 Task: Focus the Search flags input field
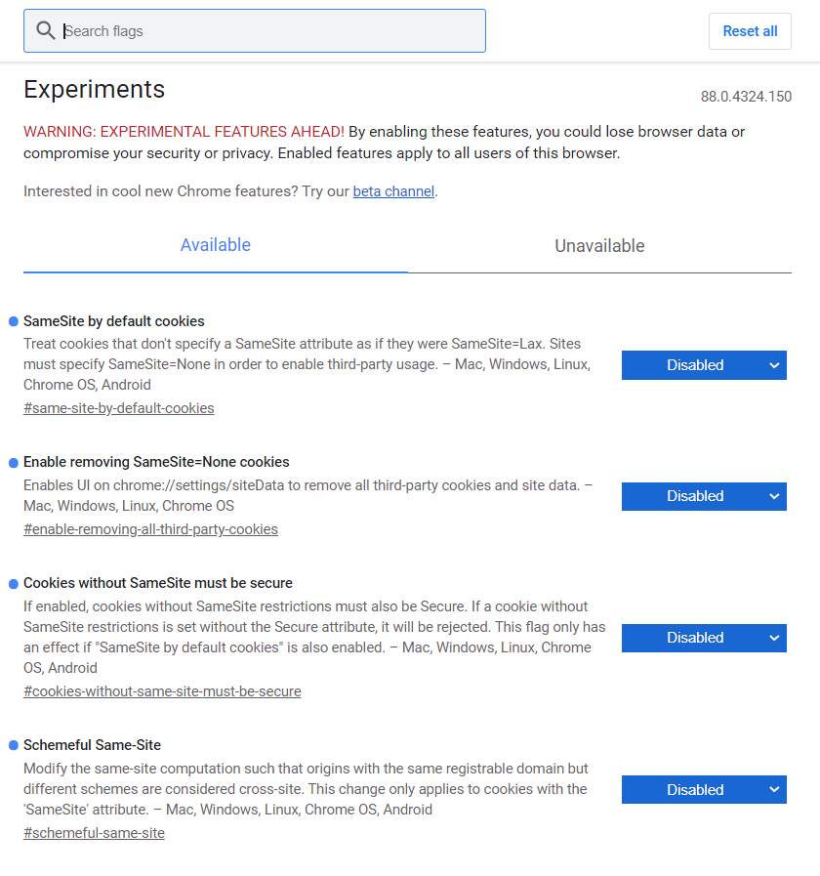[255, 30]
